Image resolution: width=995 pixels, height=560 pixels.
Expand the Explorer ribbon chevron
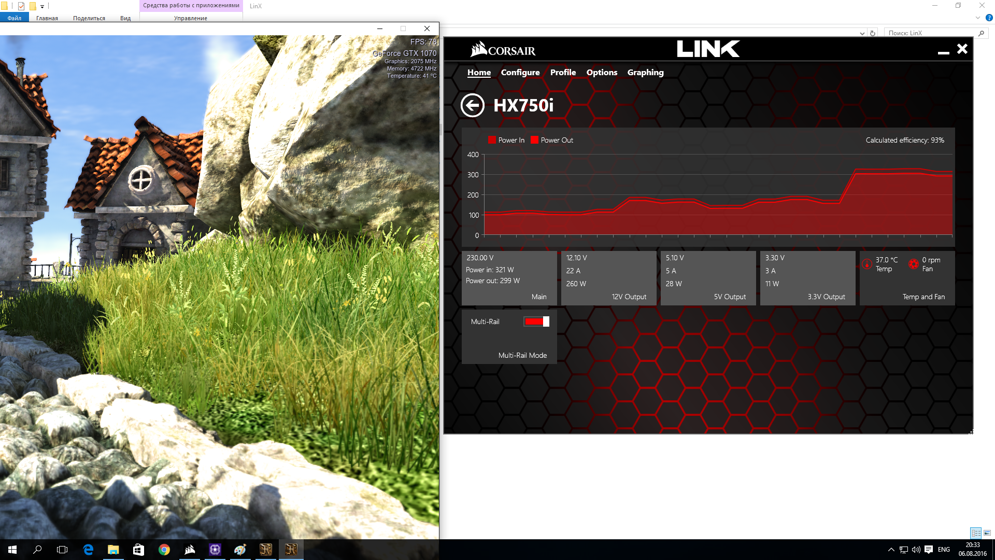tap(978, 18)
